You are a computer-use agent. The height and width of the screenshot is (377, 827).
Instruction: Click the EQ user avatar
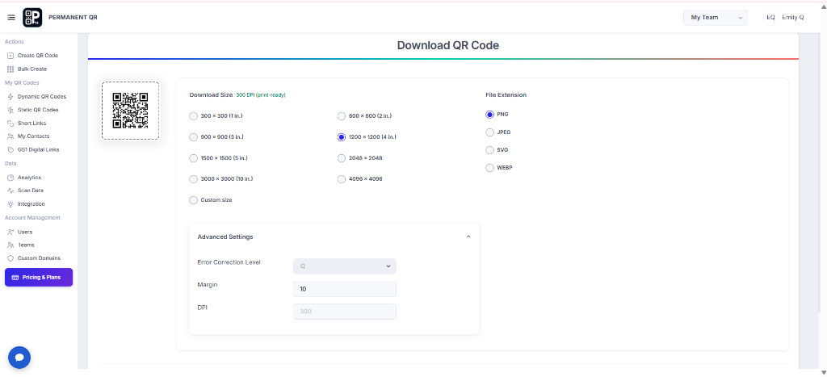(770, 18)
